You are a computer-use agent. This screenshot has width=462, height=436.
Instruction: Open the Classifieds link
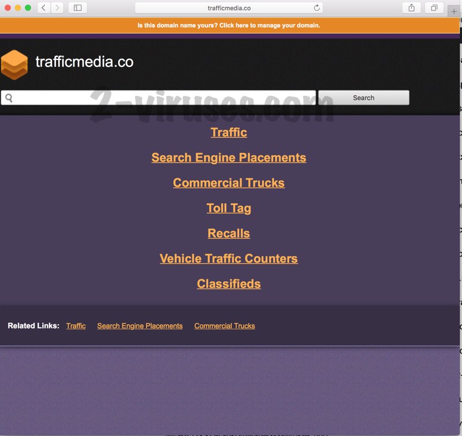(229, 284)
